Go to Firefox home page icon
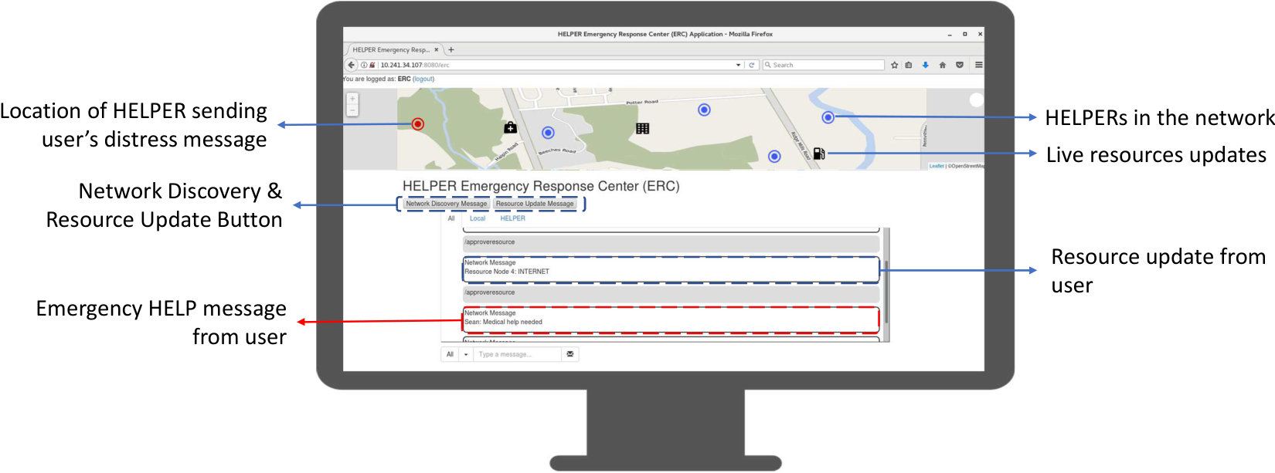 click(942, 65)
